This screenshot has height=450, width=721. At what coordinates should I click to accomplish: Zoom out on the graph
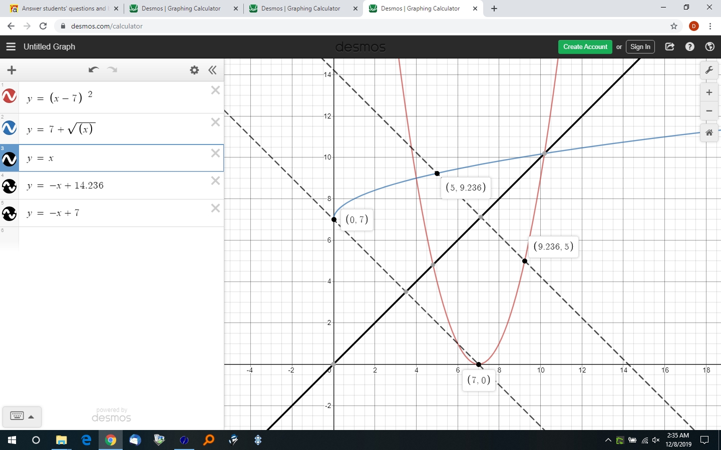pos(709,111)
